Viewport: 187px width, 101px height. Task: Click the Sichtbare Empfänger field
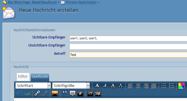point(128,38)
